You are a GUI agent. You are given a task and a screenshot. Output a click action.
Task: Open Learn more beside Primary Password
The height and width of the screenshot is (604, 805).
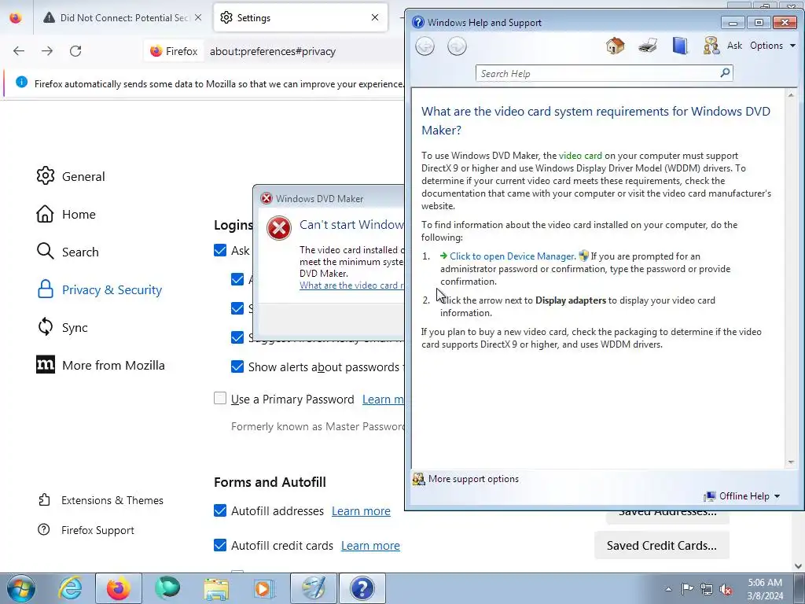pos(383,399)
